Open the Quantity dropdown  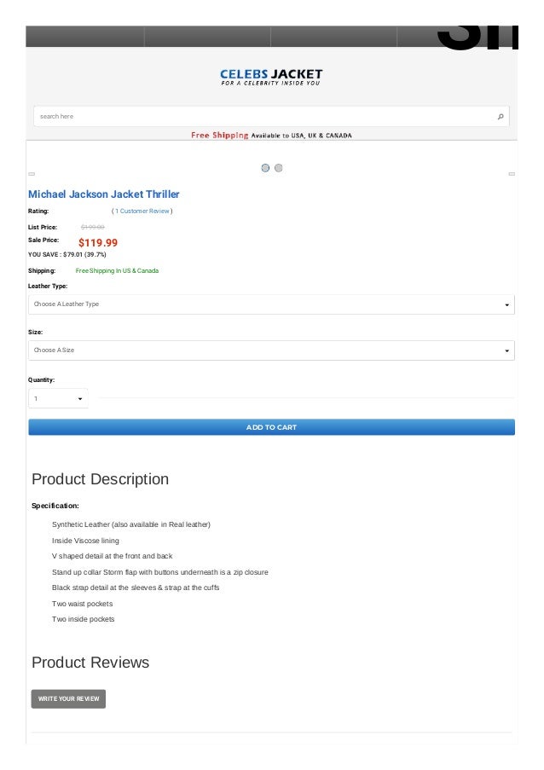(x=58, y=399)
